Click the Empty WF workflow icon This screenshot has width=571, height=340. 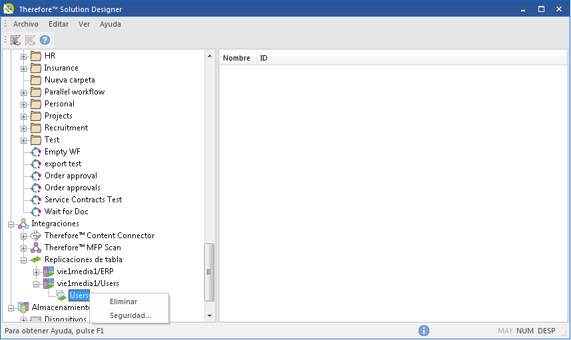pos(36,152)
